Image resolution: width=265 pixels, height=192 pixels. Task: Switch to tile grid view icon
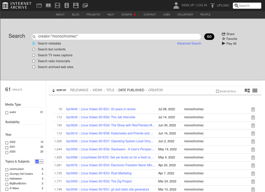(x=247, y=91)
